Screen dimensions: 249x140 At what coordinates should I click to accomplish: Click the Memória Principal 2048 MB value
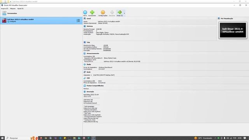(99, 29)
